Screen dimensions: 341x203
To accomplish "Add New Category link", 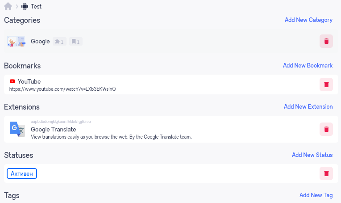I will click(x=308, y=20).
